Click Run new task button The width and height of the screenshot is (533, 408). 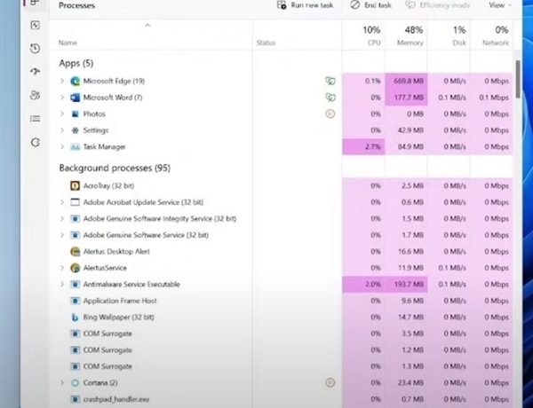(305, 5)
